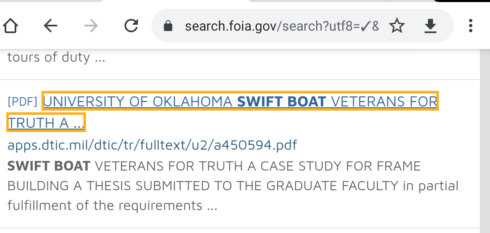Go to the browser home page
Screen dimensions: 490x233
pyautogui.click(x=10, y=26)
